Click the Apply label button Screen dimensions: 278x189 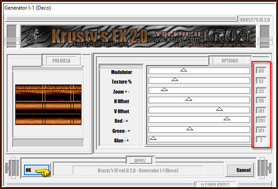point(140,161)
